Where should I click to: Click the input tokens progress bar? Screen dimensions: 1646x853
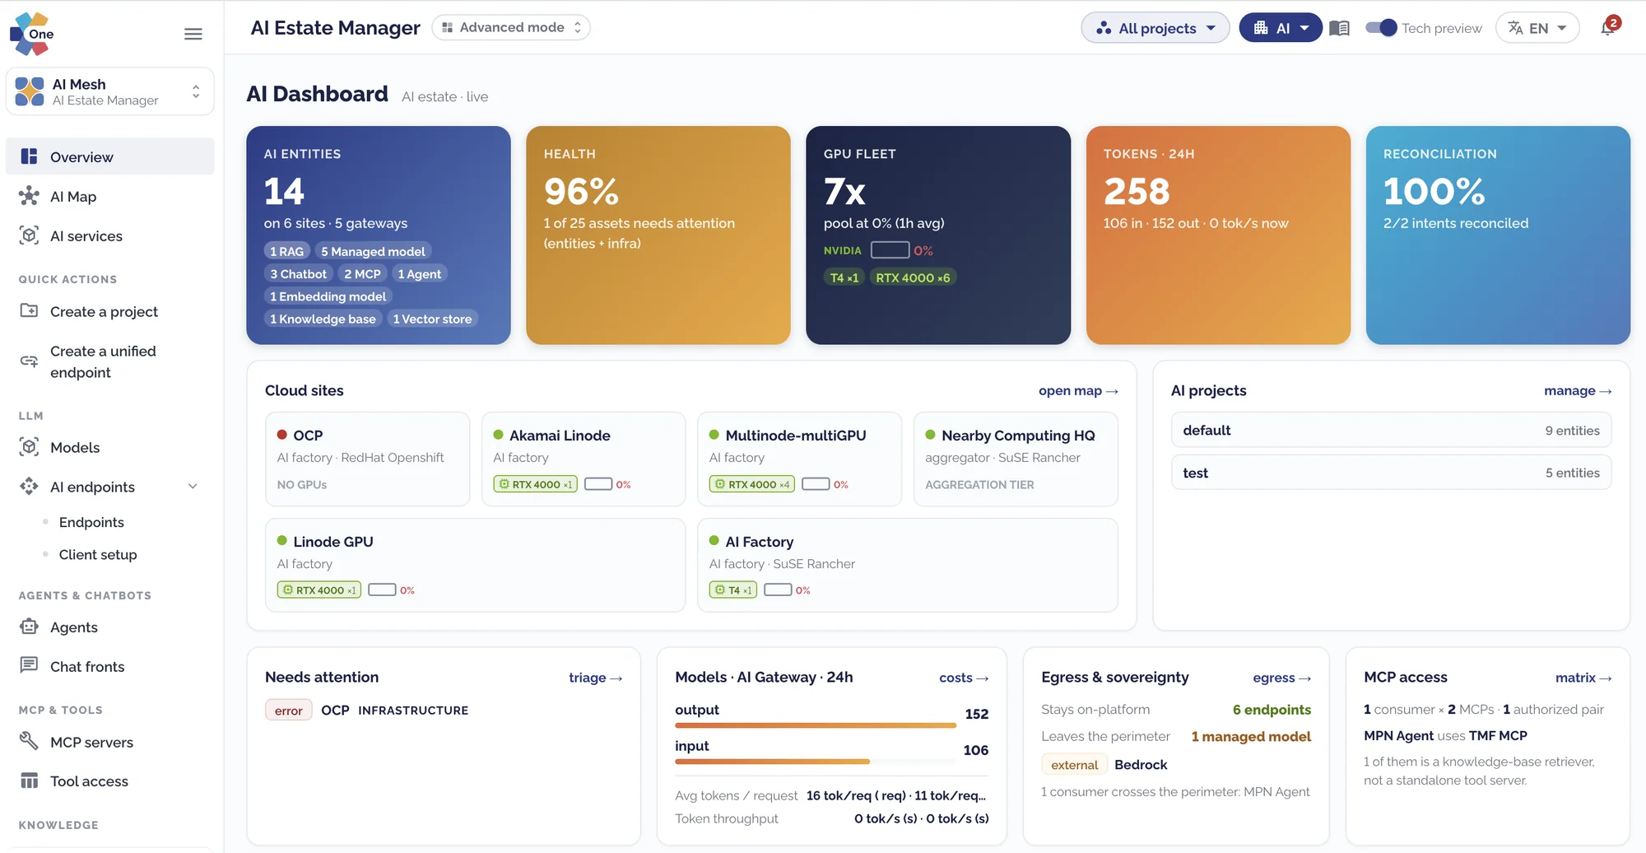click(x=816, y=762)
